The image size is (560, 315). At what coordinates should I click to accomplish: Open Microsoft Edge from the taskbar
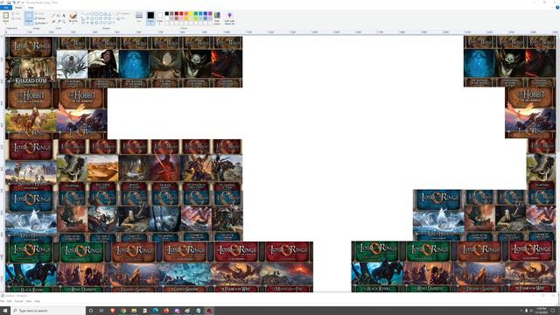156,311
